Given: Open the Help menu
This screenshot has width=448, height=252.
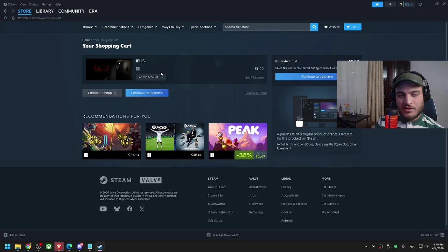Looking at the screenshot, I should click(57, 4).
